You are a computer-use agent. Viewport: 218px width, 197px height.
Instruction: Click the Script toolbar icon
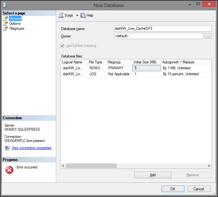click(x=61, y=15)
